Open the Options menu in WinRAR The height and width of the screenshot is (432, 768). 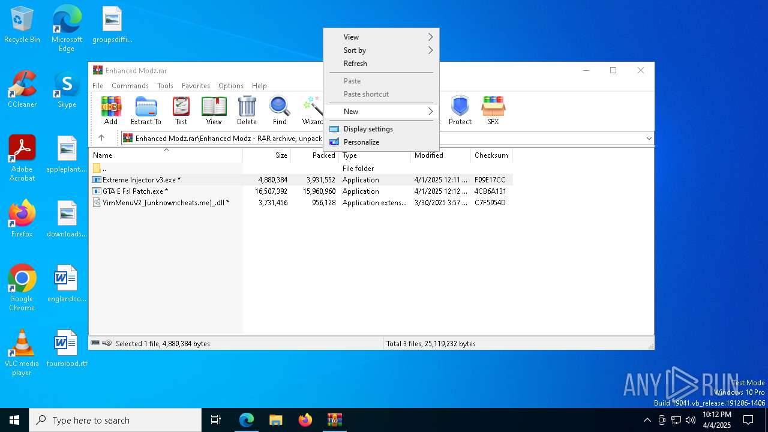tap(231, 86)
